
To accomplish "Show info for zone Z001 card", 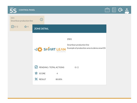I will [x=41, y=20].
